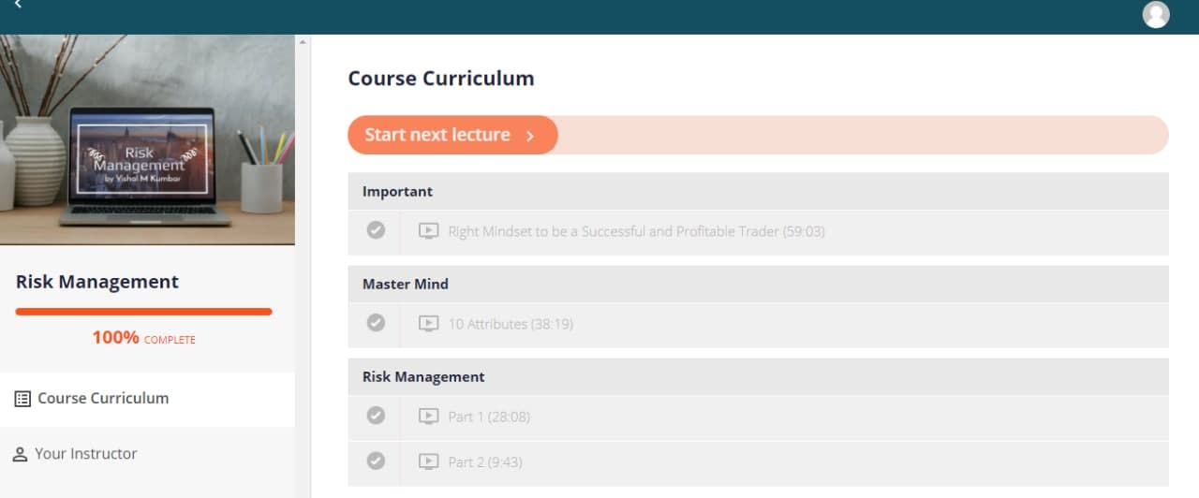The width and height of the screenshot is (1199, 498).
Task: Toggle completion check for 10 Attributes
Action: pyautogui.click(x=376, y=323)
